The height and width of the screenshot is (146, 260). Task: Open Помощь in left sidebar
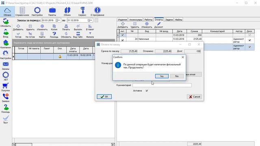[6, 109]
